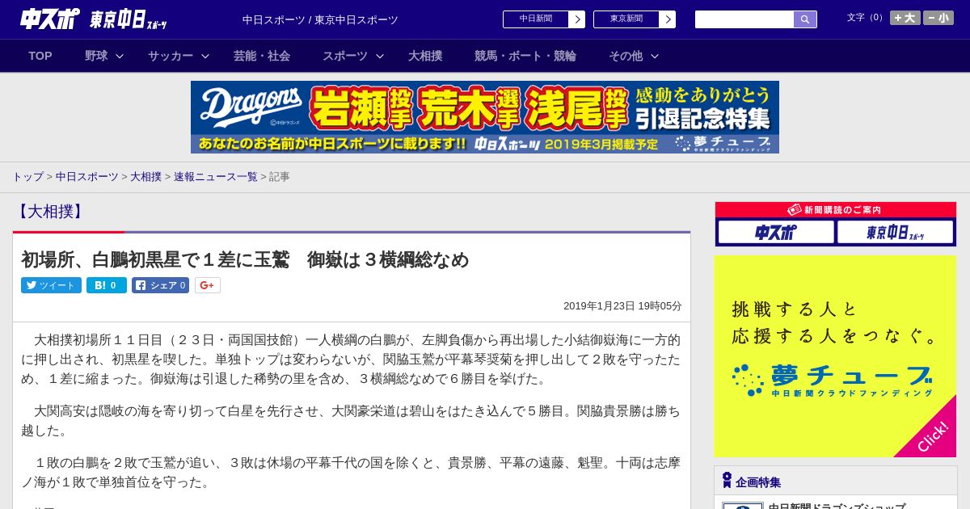
Task: Click the date 2019年1月23日 19時05分
Action: (x=622, y=306)
